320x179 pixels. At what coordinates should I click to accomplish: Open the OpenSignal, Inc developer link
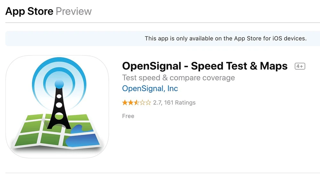pyautogui.click(x=150, y=88)
